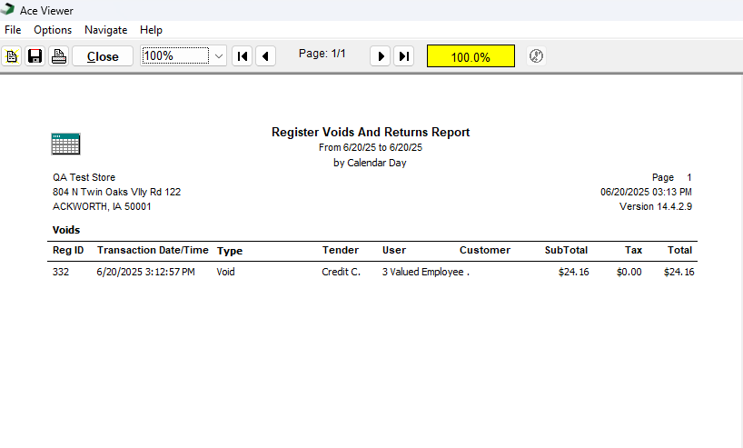Close the Ace Viewer report
This screenshot has height=448, width=743.
point(103,56)
